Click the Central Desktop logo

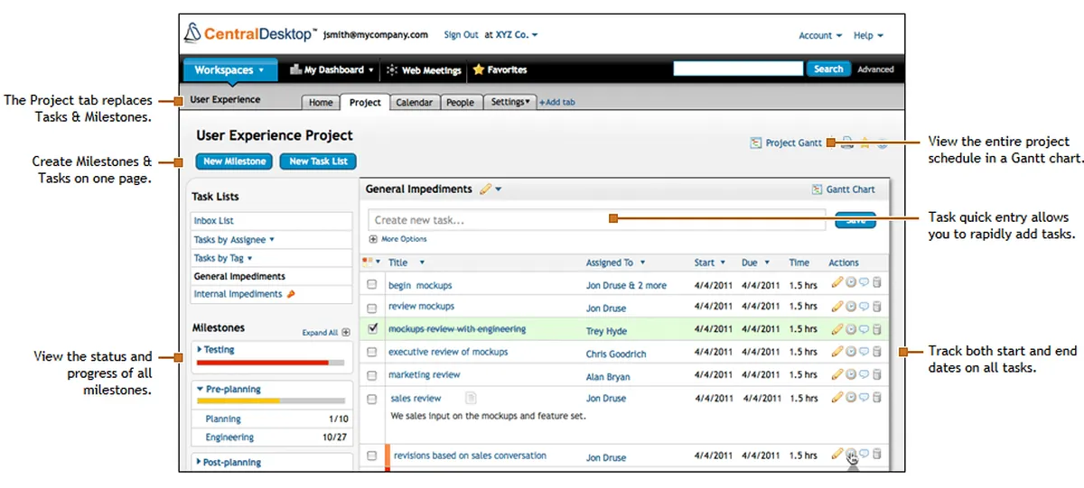[x=250, y=33]
